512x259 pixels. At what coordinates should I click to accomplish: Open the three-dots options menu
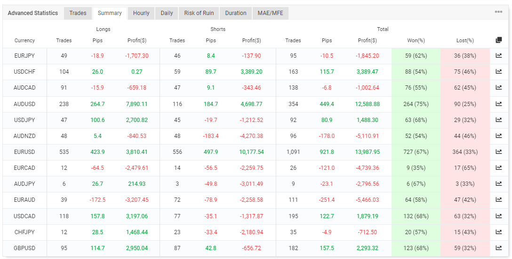[x=498, y=12]
